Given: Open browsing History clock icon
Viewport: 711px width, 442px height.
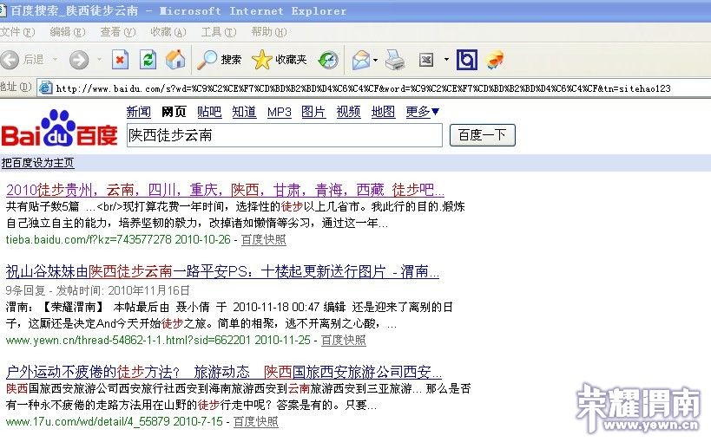Looking at the screenshot, I should pyautogui.click(x=328, y=60).
